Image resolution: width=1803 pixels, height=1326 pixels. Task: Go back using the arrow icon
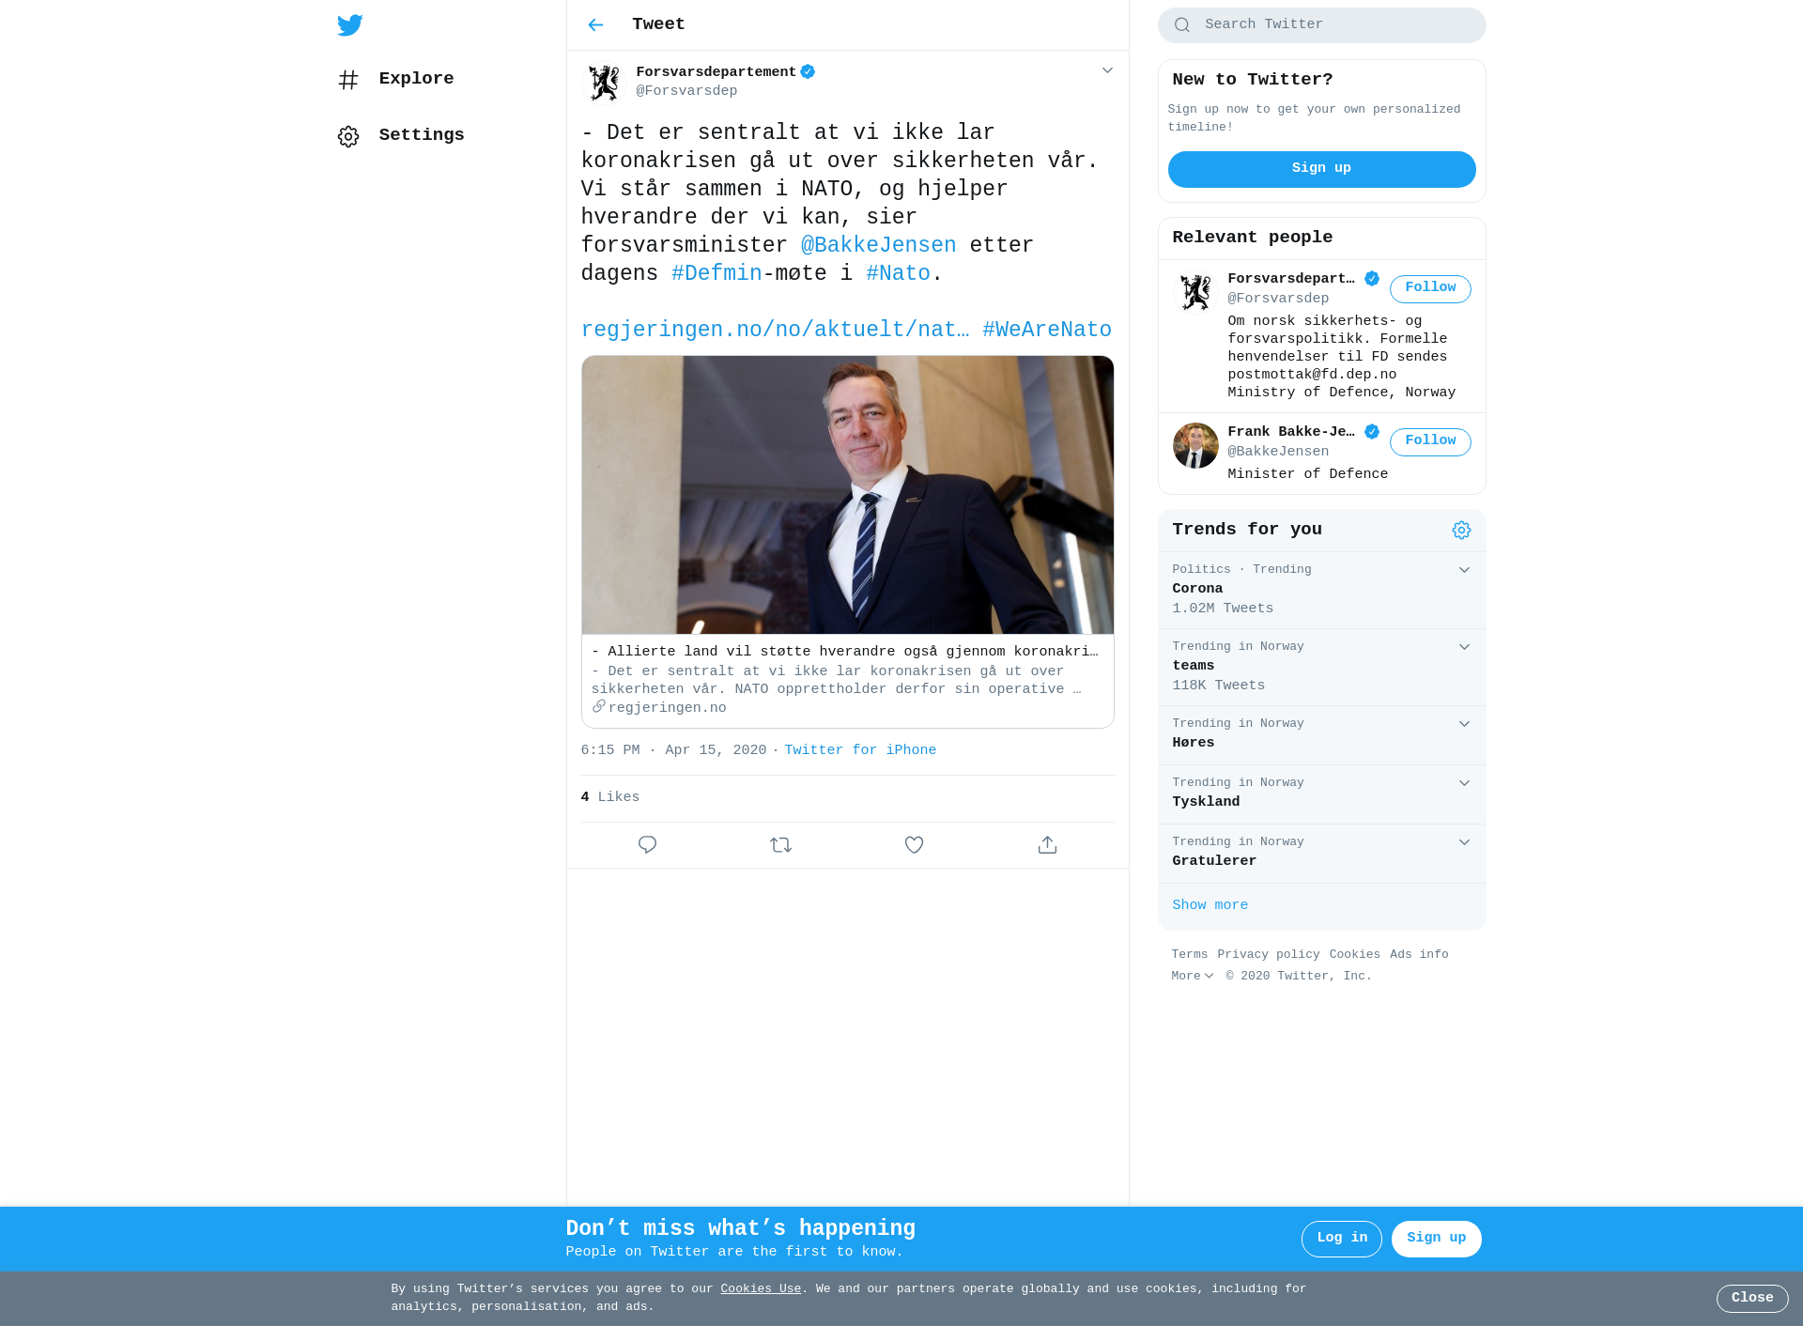[x=595, y=25]
